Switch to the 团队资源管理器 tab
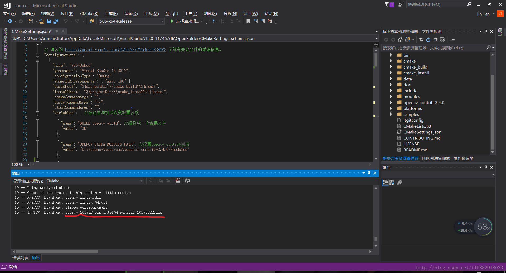 pyautogui.click(x=436, y=159)
